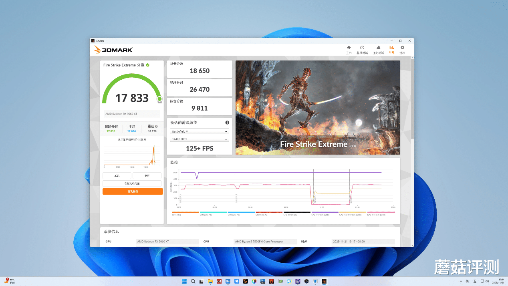
Task: Open the 3DMark Home tab icon
Action: coord(349,48)
